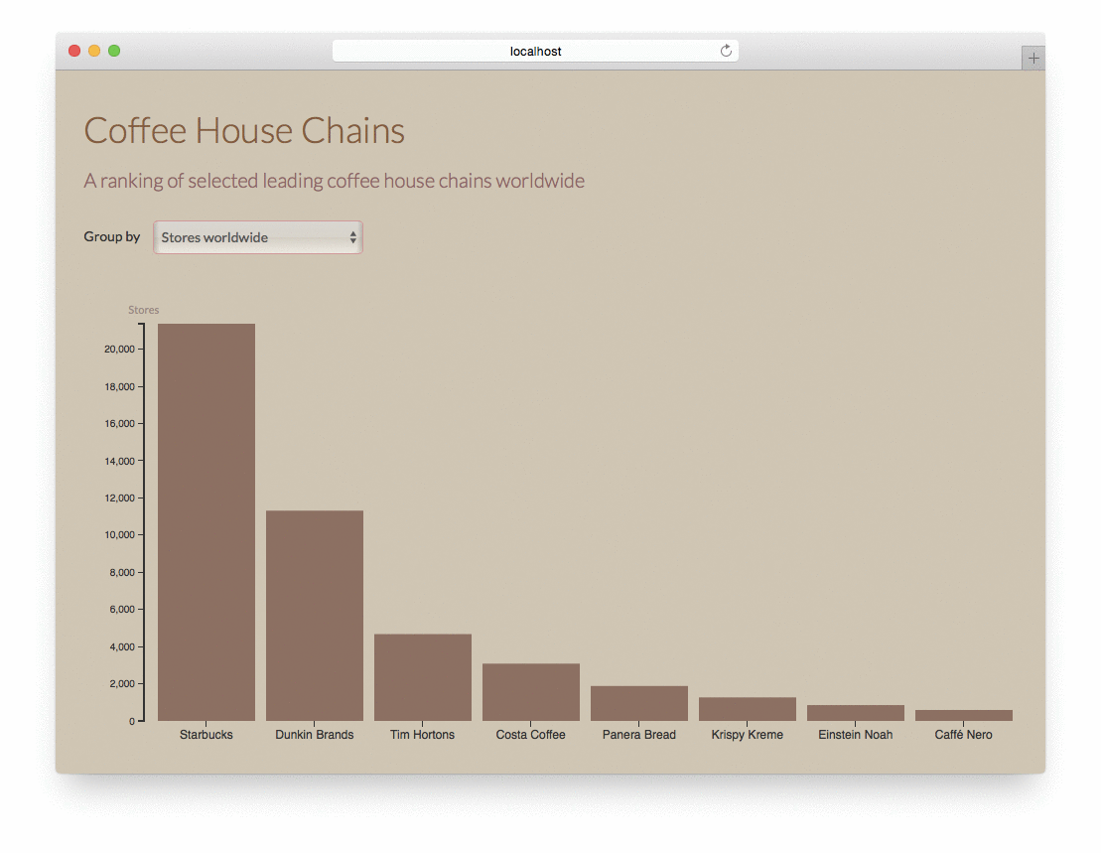Reload the page with the refresh icon
1101x853 pixels.
point(726,51)
